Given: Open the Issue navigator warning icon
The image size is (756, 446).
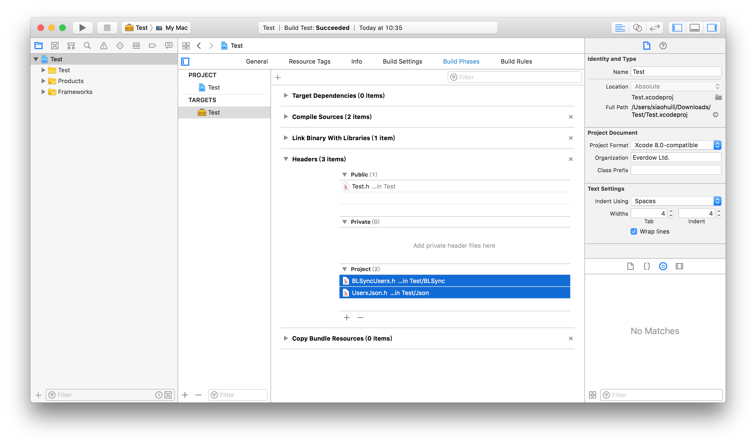Looking at the screenshot, I should [x=104, y=46].
